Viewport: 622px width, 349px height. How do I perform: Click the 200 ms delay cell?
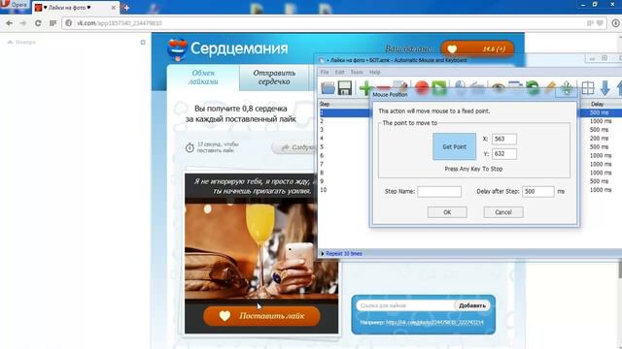point(600,139)
